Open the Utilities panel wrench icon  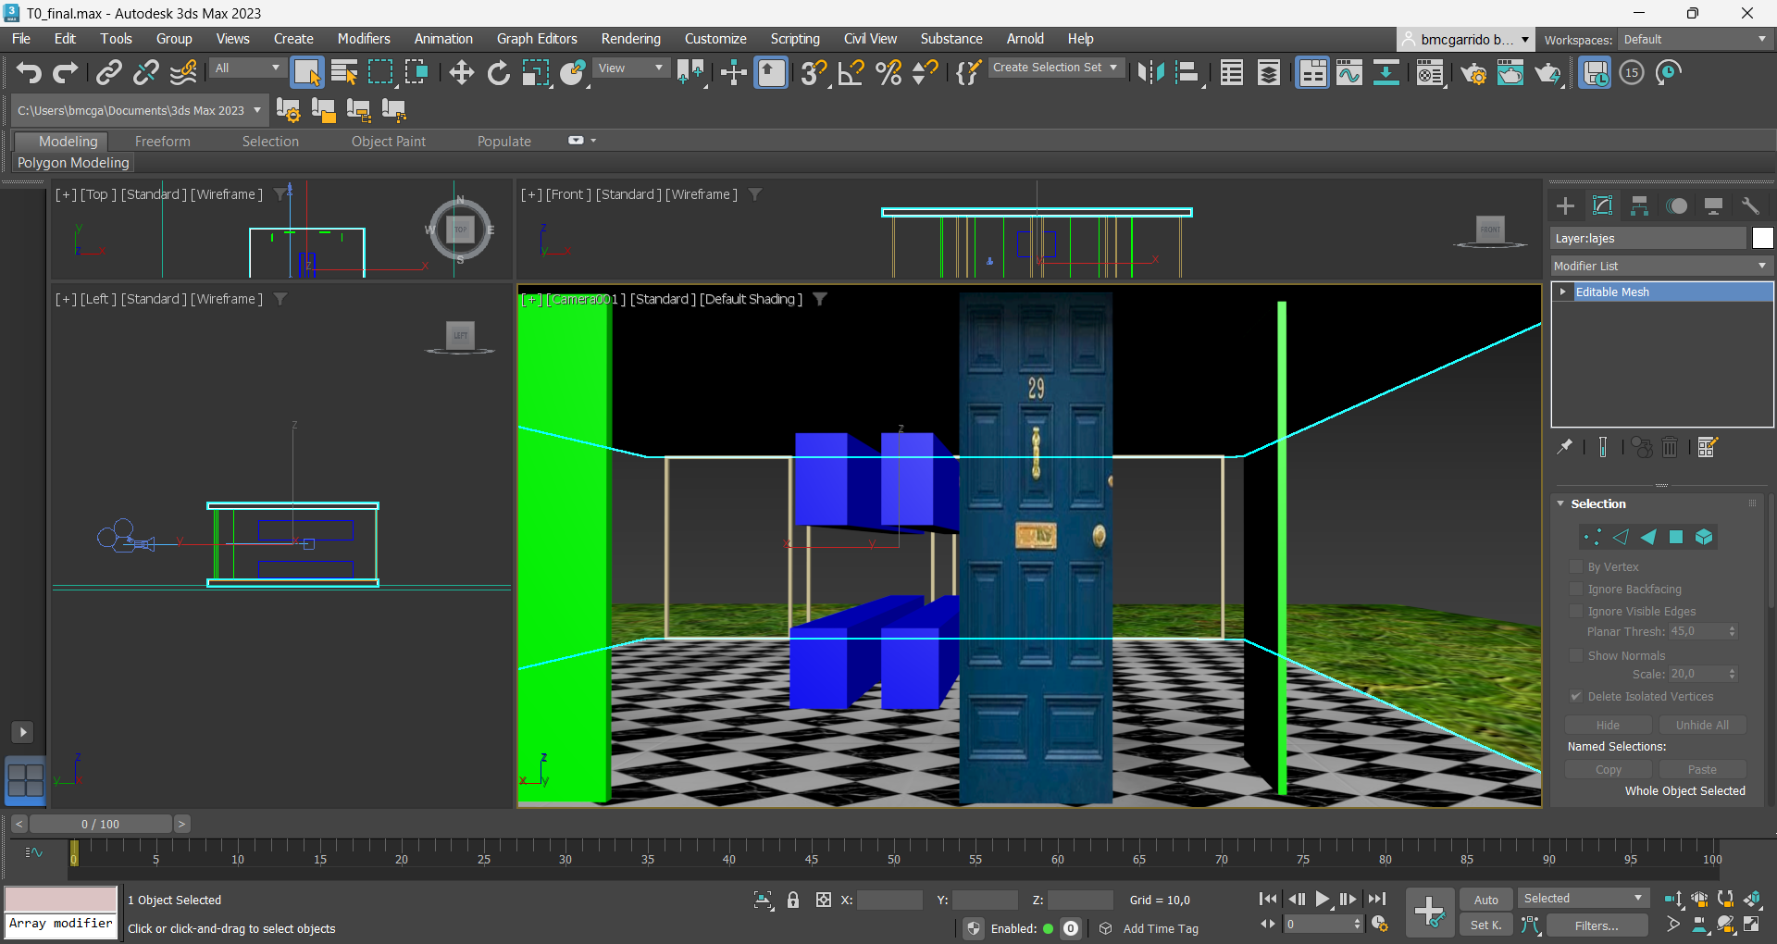click(x=1749, y=205)
